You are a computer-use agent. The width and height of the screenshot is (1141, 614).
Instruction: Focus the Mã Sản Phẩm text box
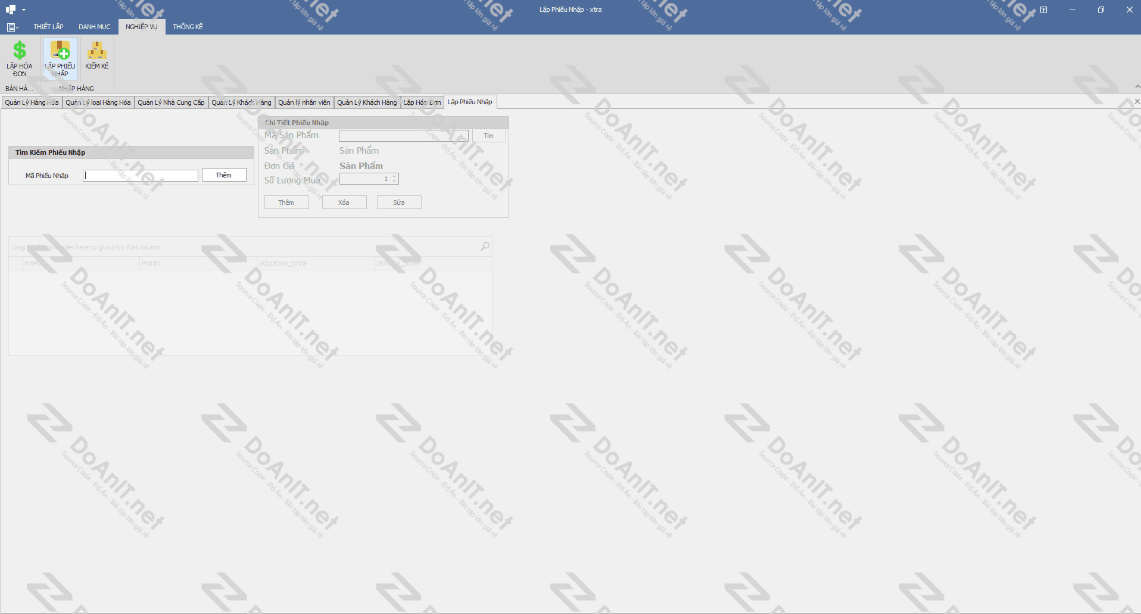coord(404,136)
